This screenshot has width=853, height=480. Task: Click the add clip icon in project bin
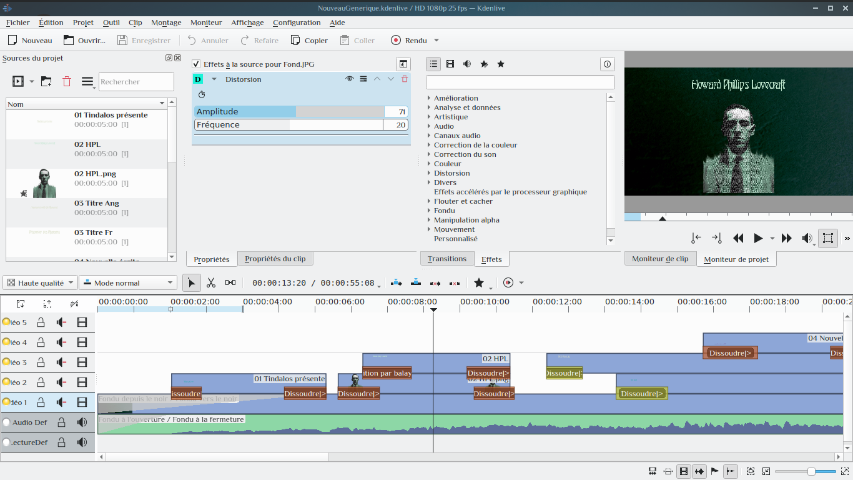[x=18, y=81]
